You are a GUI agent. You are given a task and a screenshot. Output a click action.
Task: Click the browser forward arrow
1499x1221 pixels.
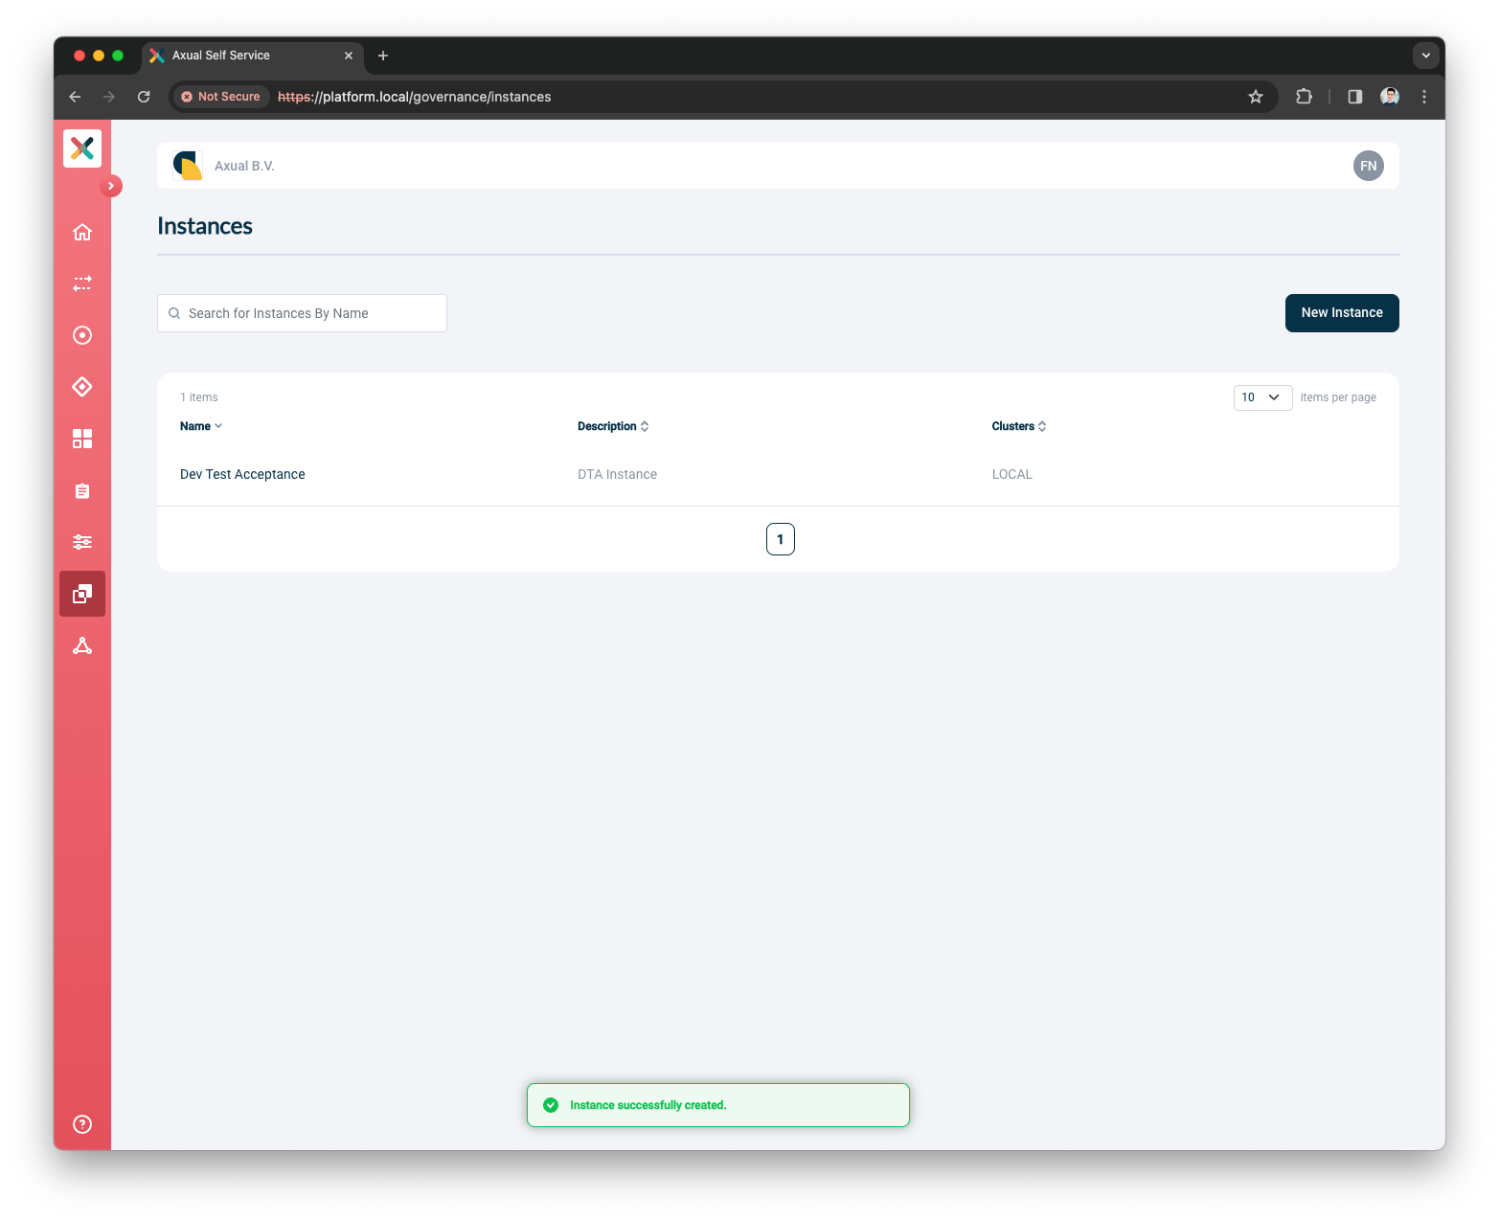click(x=109, y=97)
